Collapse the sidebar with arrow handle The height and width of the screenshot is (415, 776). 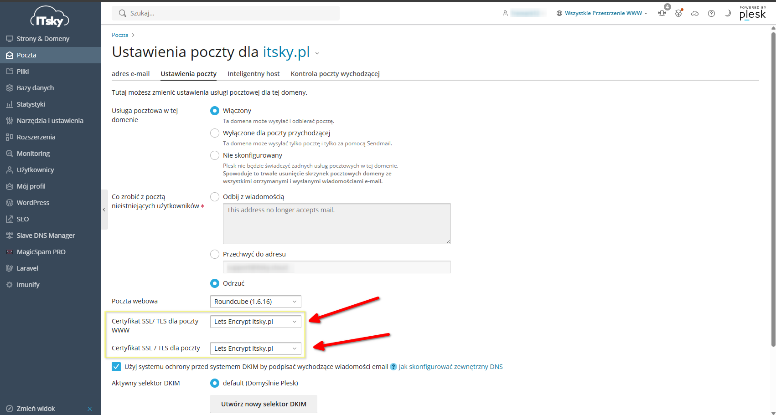click(104, 210)
